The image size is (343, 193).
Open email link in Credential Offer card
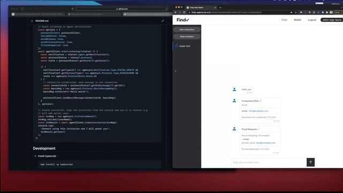258,111
